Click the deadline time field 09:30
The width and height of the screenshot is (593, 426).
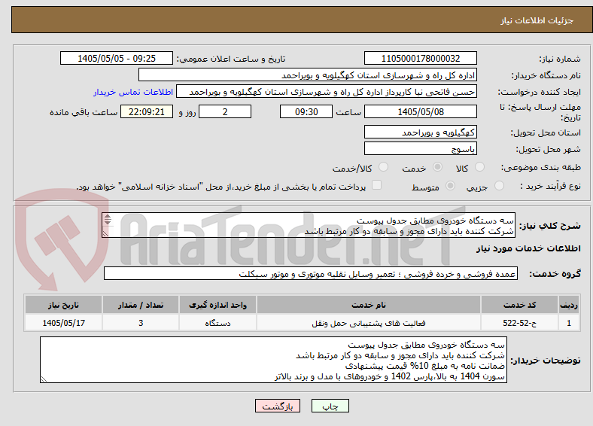[306, 111]
